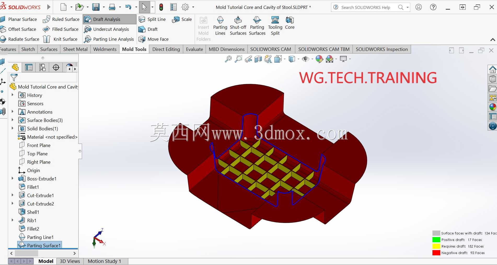
Task: Expand the Boss-Extrude1 feature
Action: pos(12,179)
